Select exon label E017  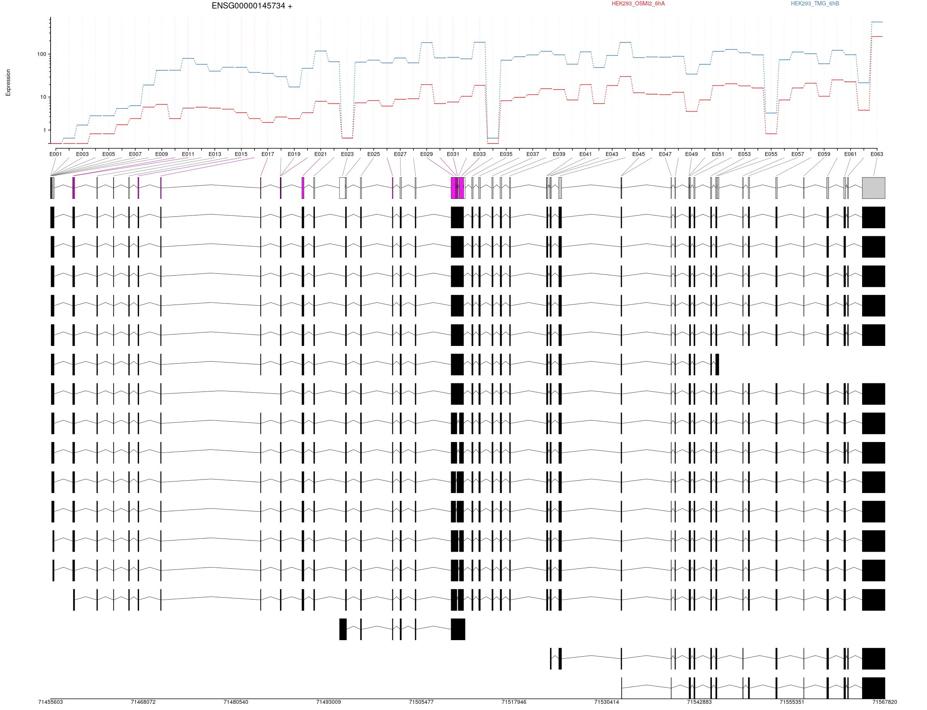(268, 154)
